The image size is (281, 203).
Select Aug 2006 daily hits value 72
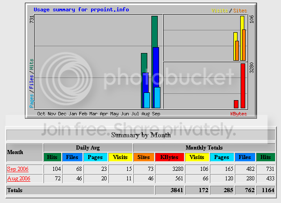click(x=58, y=179)
